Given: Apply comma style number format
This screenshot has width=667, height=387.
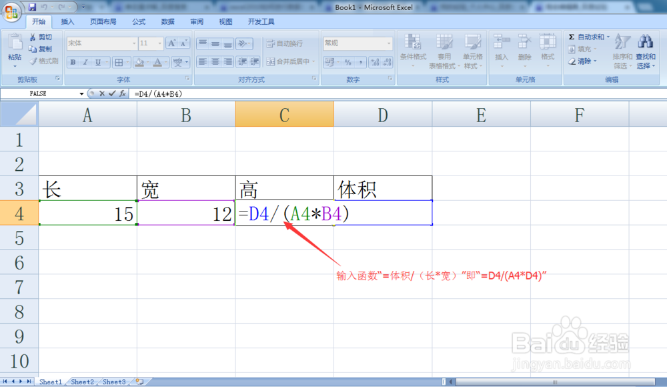Looking at the screenshot, I should tap(360, 62).
